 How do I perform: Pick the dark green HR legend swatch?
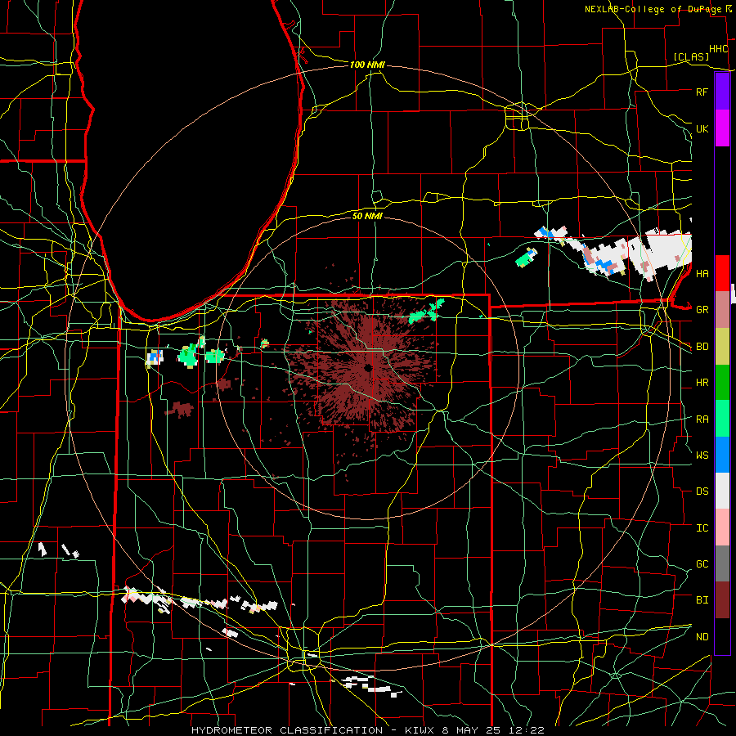point(722,383)
